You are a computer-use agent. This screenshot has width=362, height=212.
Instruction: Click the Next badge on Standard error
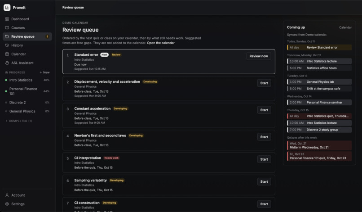coord(104,54)
